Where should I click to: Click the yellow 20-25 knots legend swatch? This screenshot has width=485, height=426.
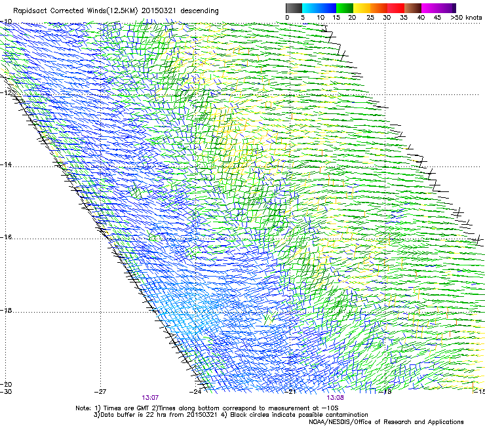tap(362, 8)
